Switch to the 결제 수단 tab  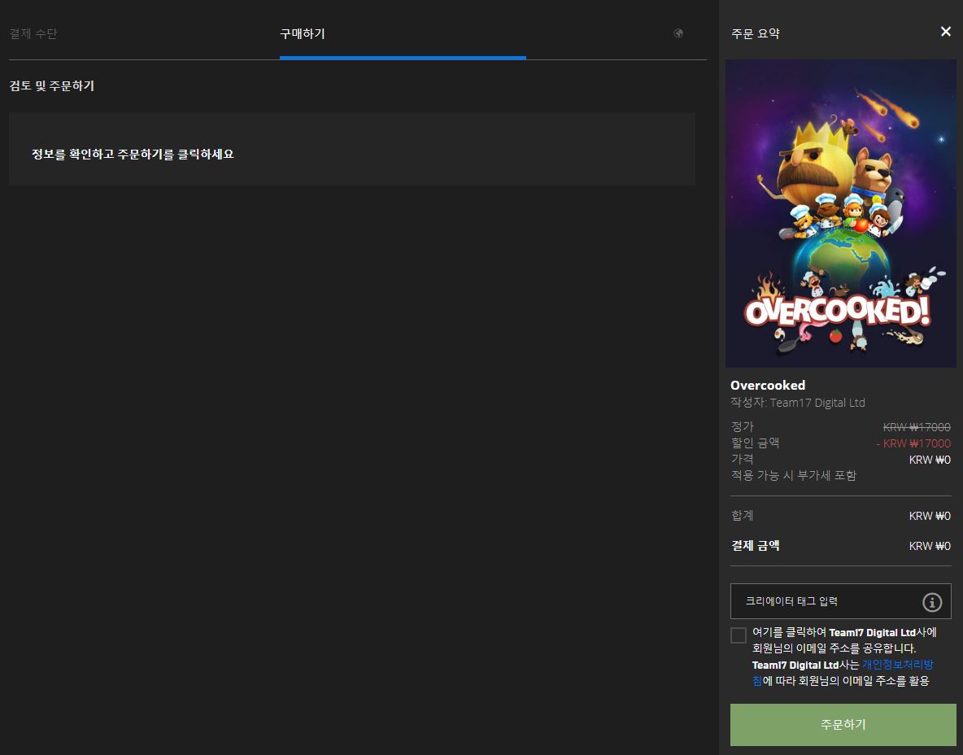[x=33, y=34]
